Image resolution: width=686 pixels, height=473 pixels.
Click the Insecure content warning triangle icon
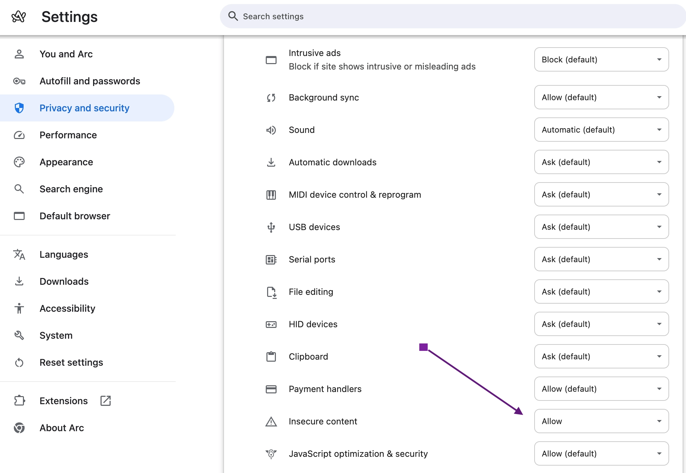(271, 421)
